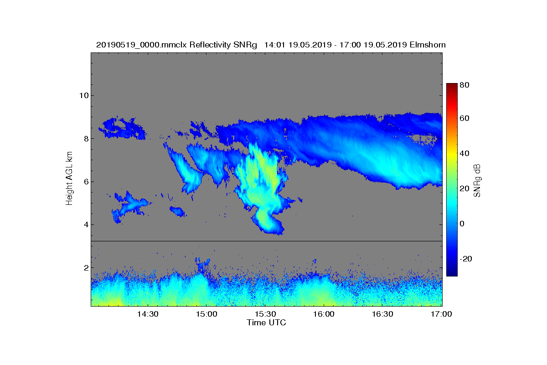
Task: Select the 'Time UTC' axis label
Action: coord(267,323)
